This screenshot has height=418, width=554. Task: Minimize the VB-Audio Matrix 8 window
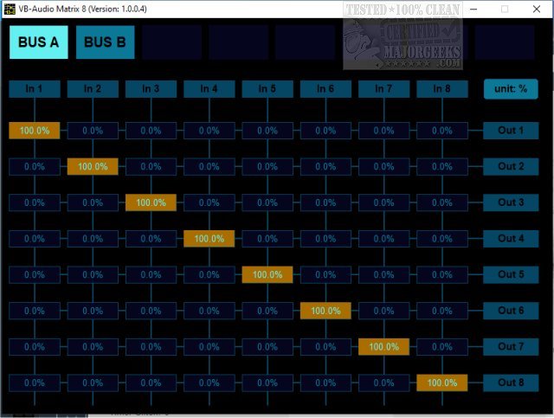tap(473, 10)
